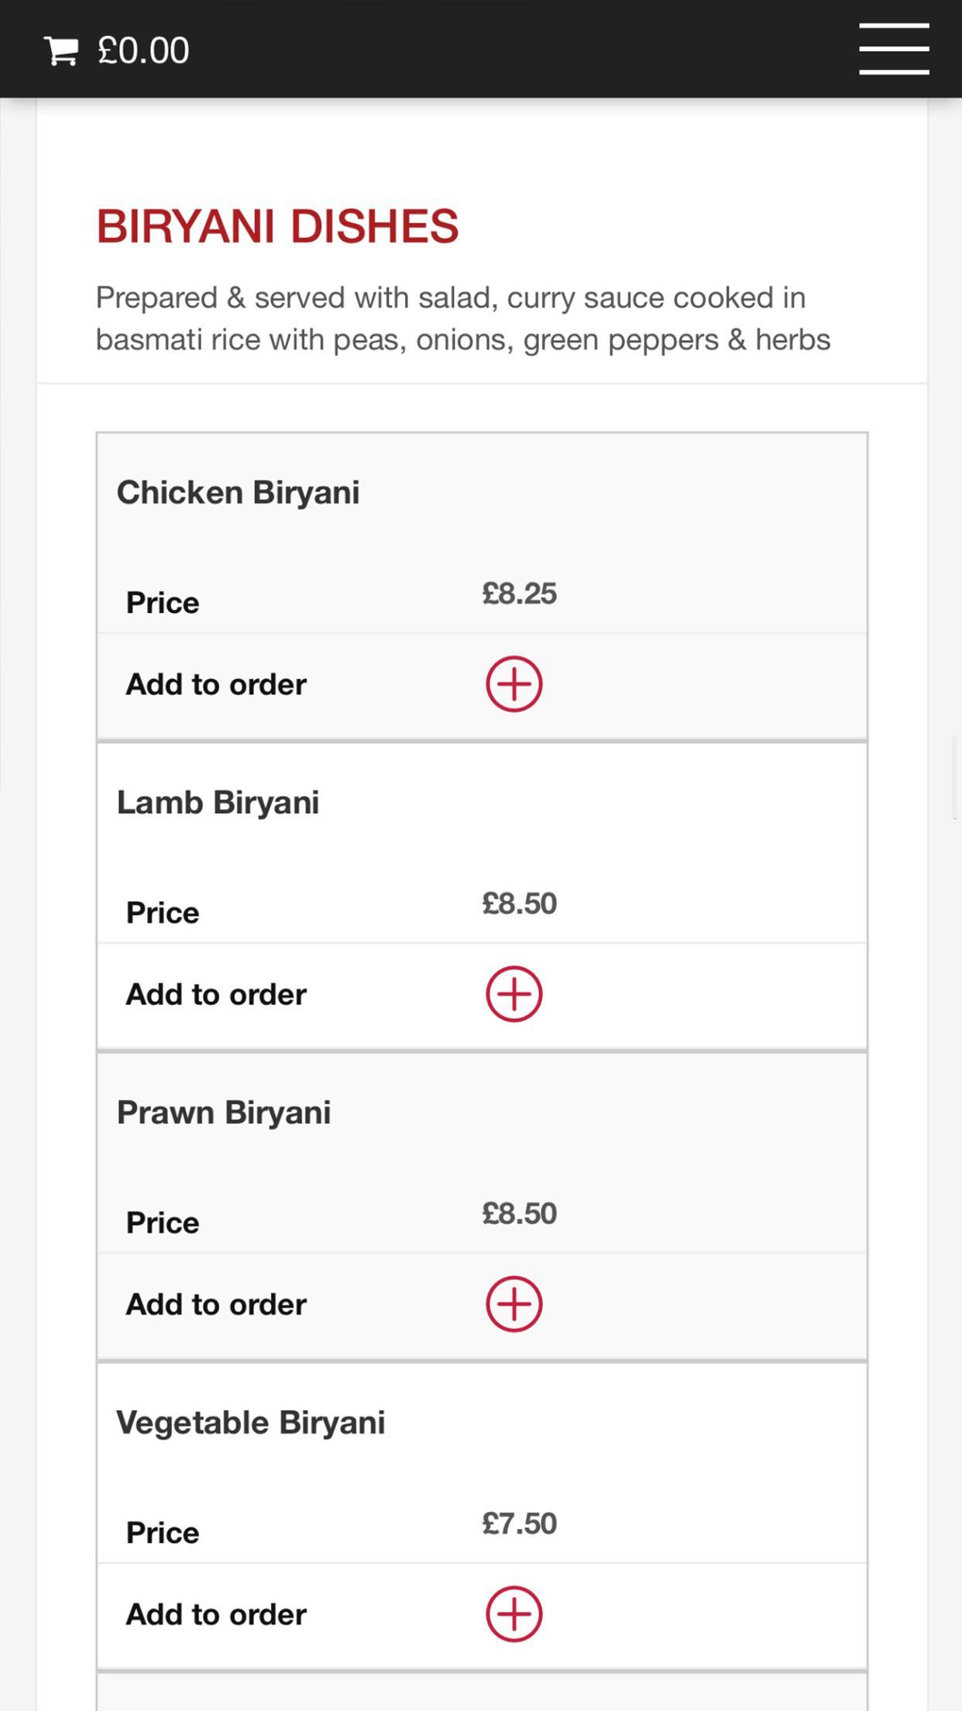Add Lamb Biryani to order

(x=514, y=994)
